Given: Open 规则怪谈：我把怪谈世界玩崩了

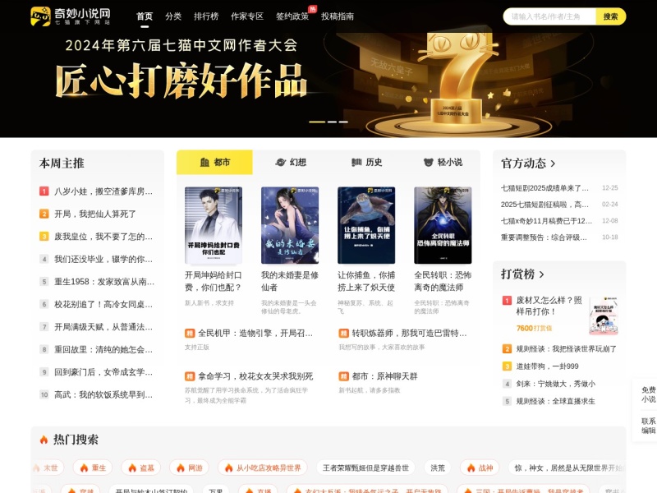Looking at the screenshot, I should (566, 348).
